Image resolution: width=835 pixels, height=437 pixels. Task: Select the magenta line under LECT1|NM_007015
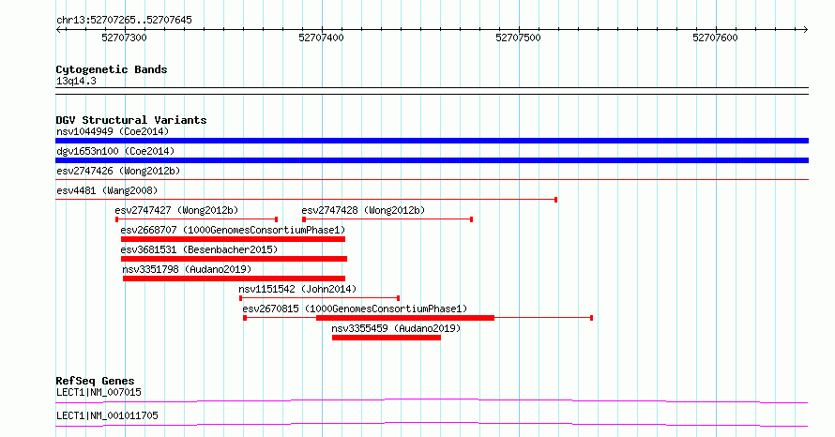[432, 400]
